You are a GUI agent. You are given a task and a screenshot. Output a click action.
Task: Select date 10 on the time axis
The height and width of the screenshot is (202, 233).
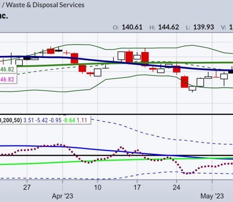[98, 187]
